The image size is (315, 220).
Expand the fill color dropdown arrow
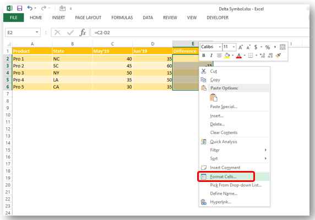(x=232, y=55)
